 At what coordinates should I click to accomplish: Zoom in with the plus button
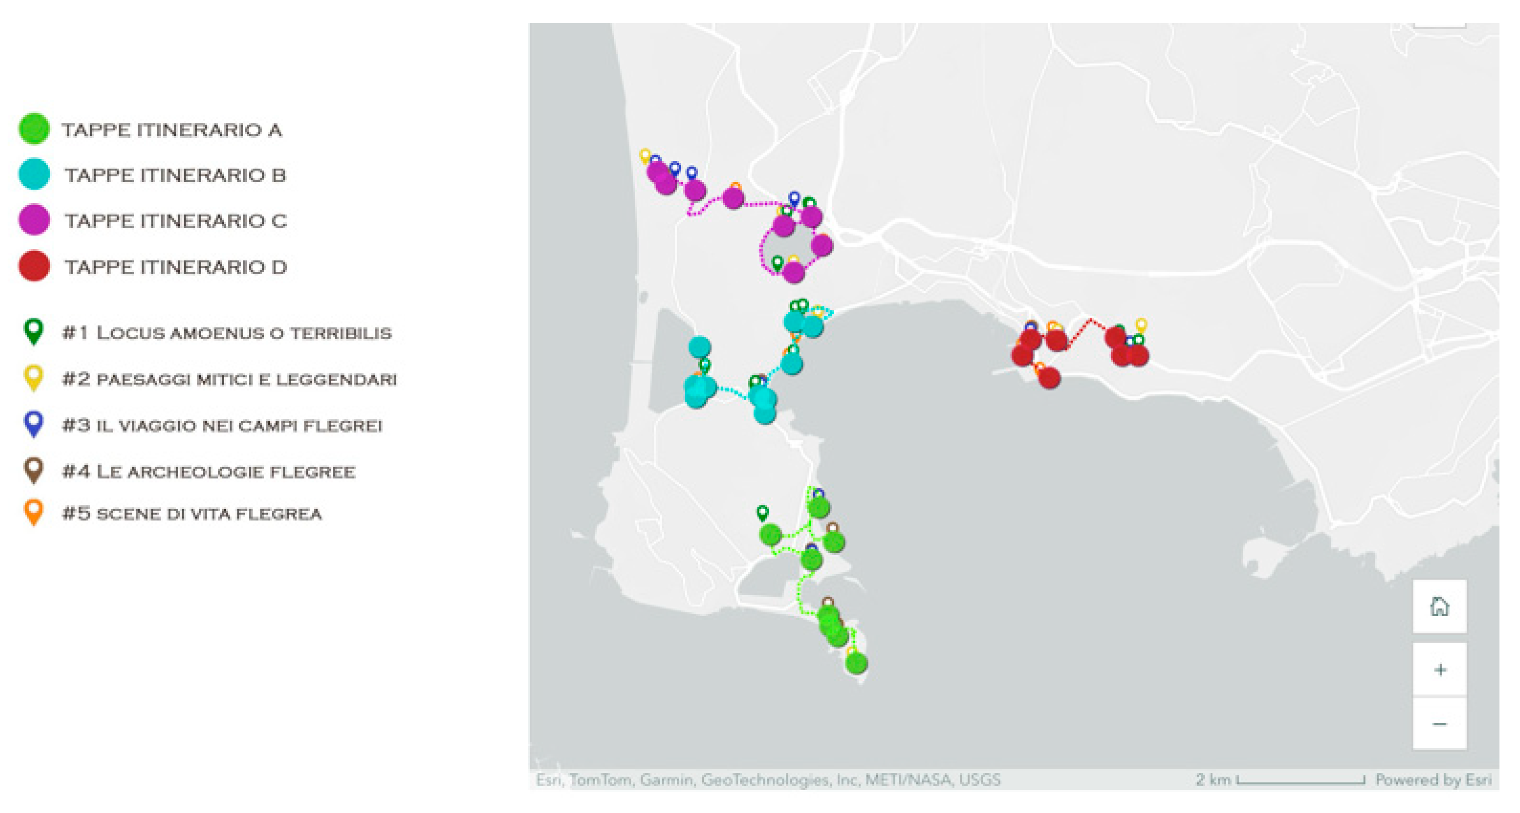pyautogui.click(x=1439, y=670)
